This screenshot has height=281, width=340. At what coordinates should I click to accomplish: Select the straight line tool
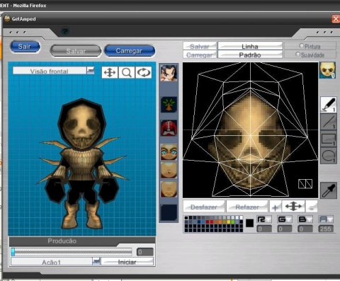click(x=329, y=122)
